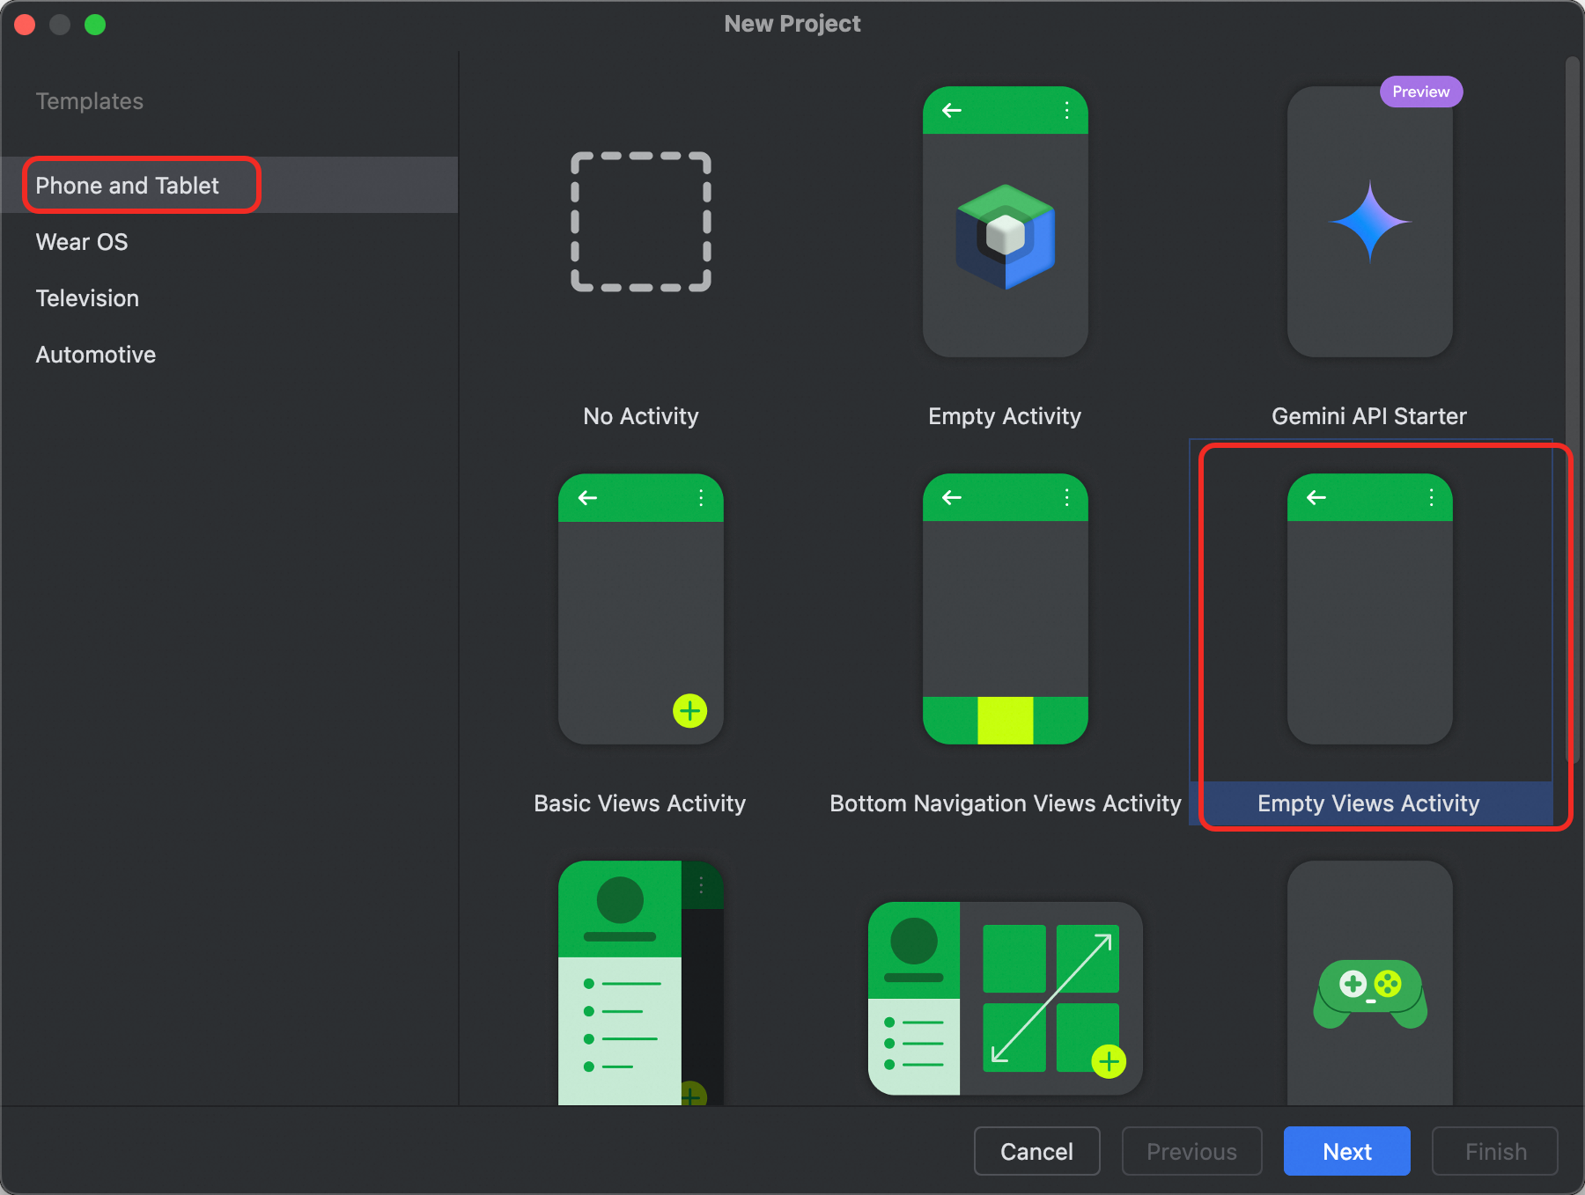Image resolution: width=1585 pixels, height=1195 pixels.
Task: Click the Cancel button
Action: (1037, 1151)
